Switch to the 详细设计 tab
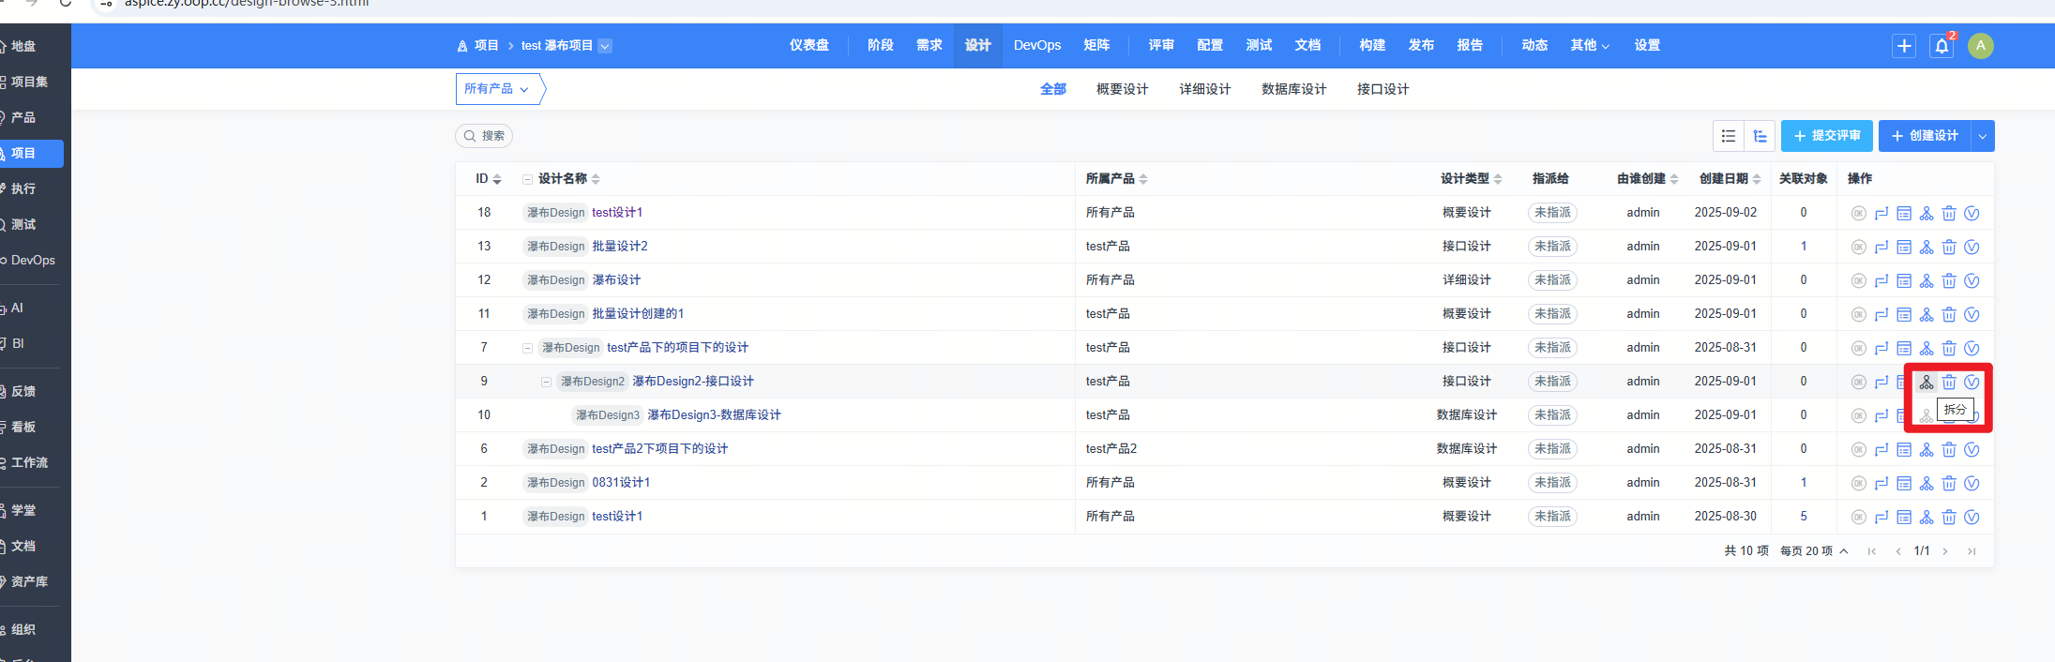Image resolution: width=2055 pixels, height=662 pixels. click(1204, 89)
